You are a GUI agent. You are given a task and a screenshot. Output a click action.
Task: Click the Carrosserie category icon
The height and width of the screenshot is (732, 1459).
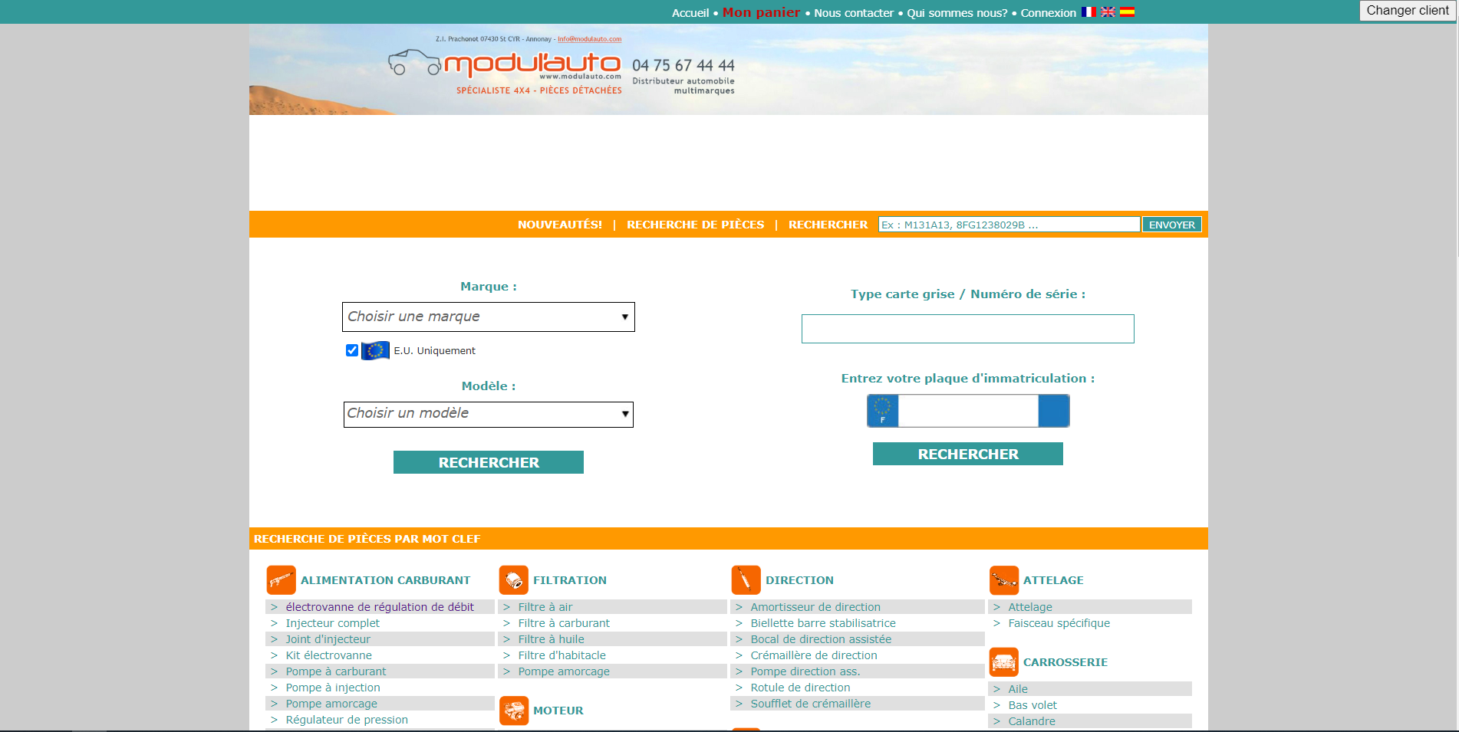tap(1003, 662)
